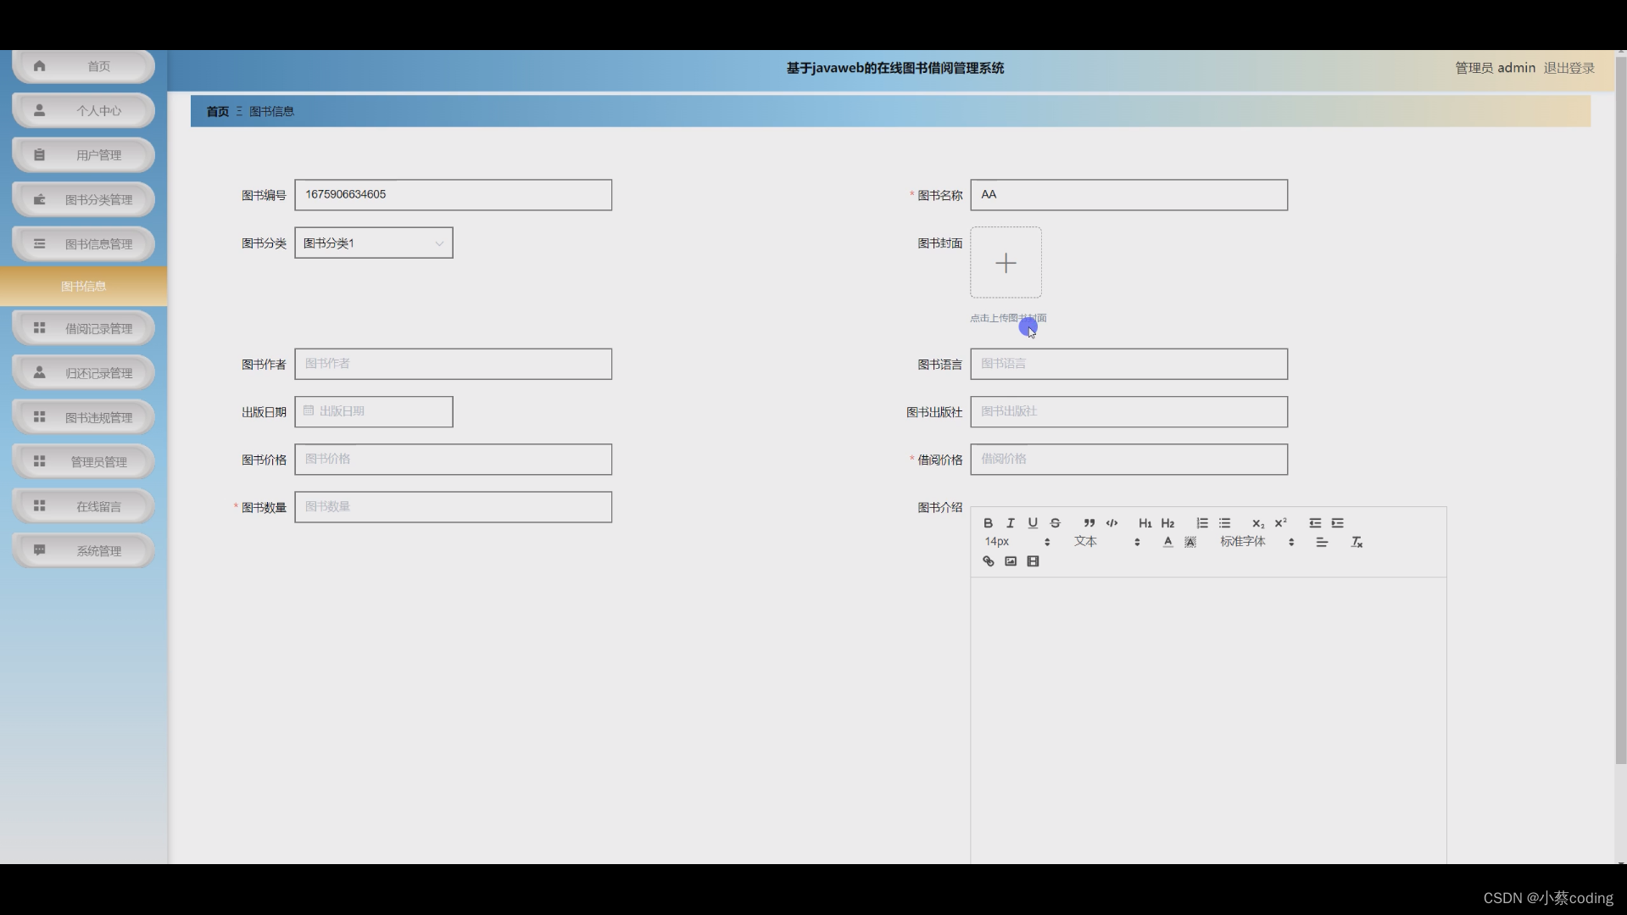1627x915 pixels.
Task: Focus the 图书数量 input field
Action: coord(453,507)
